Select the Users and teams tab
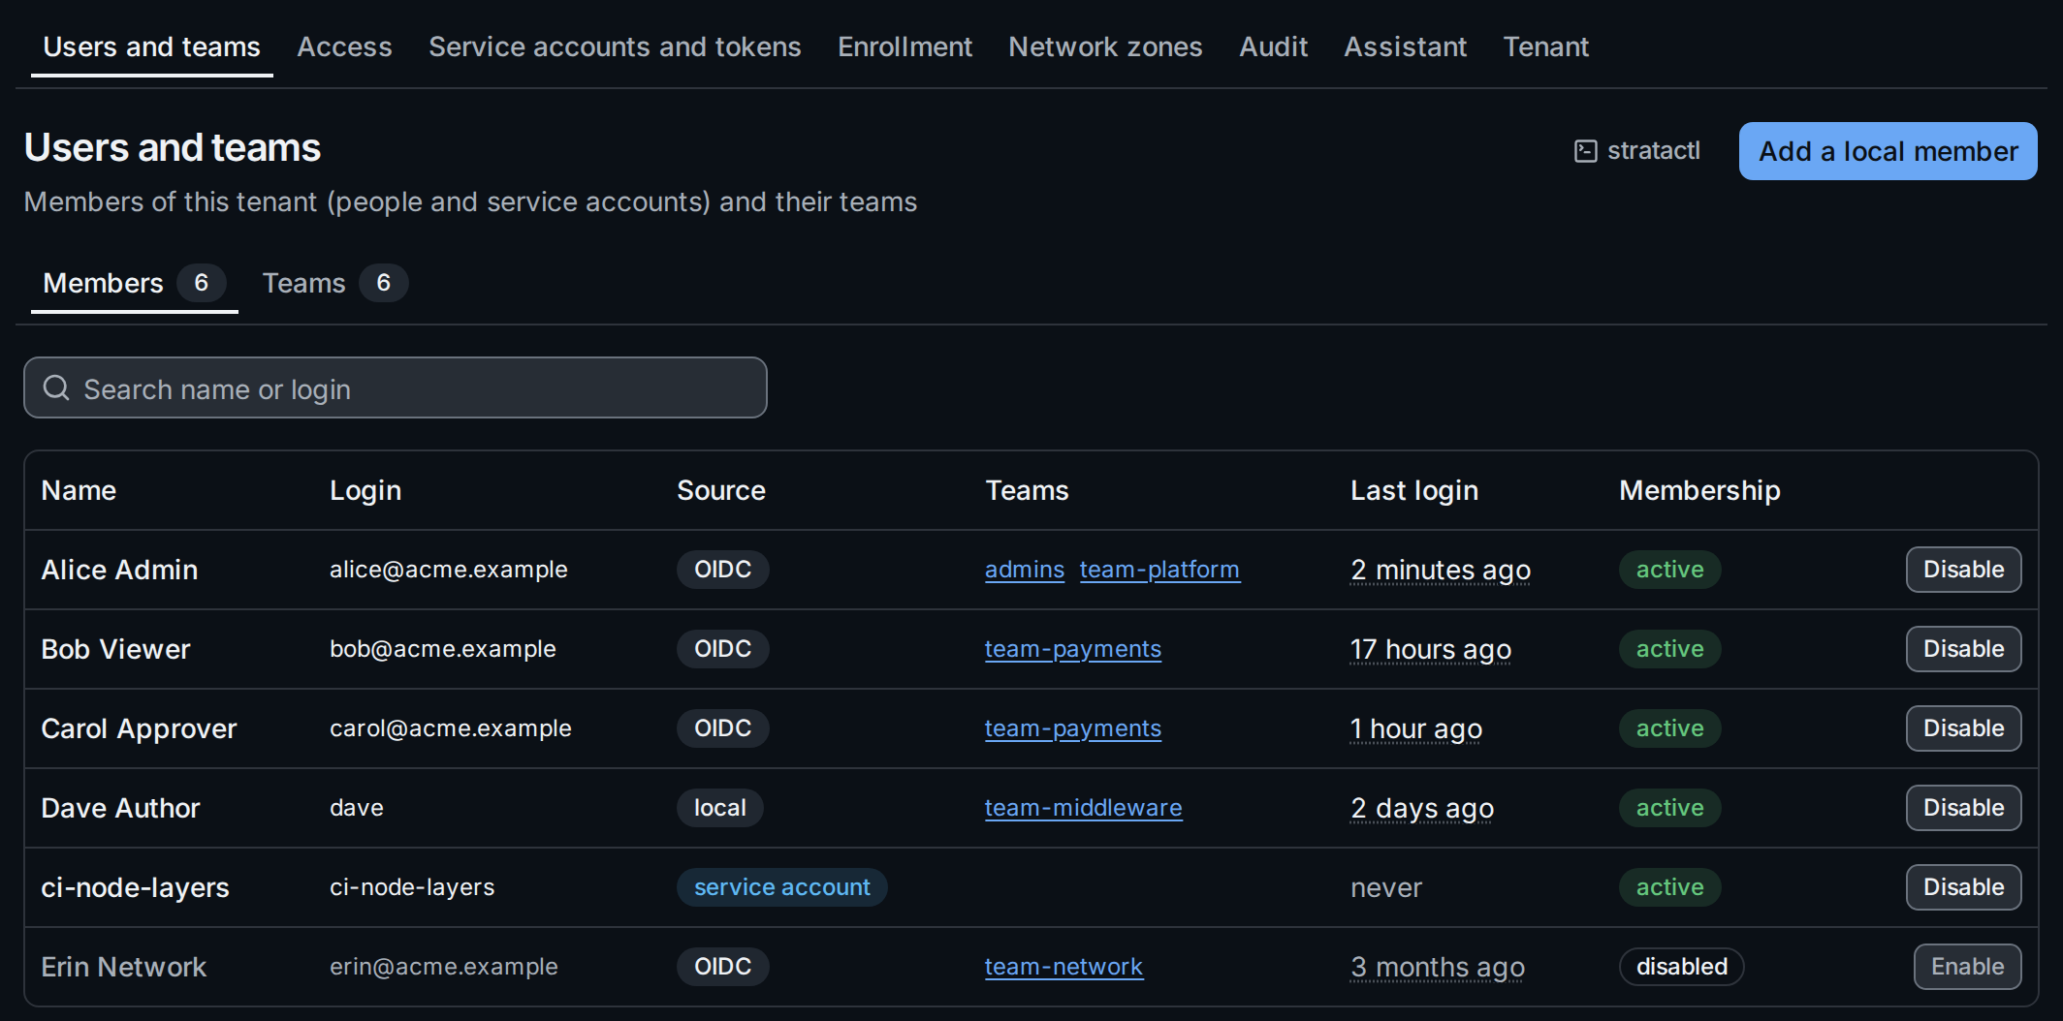Viewport: 2063px width, 1021px height. coord(151,46)
